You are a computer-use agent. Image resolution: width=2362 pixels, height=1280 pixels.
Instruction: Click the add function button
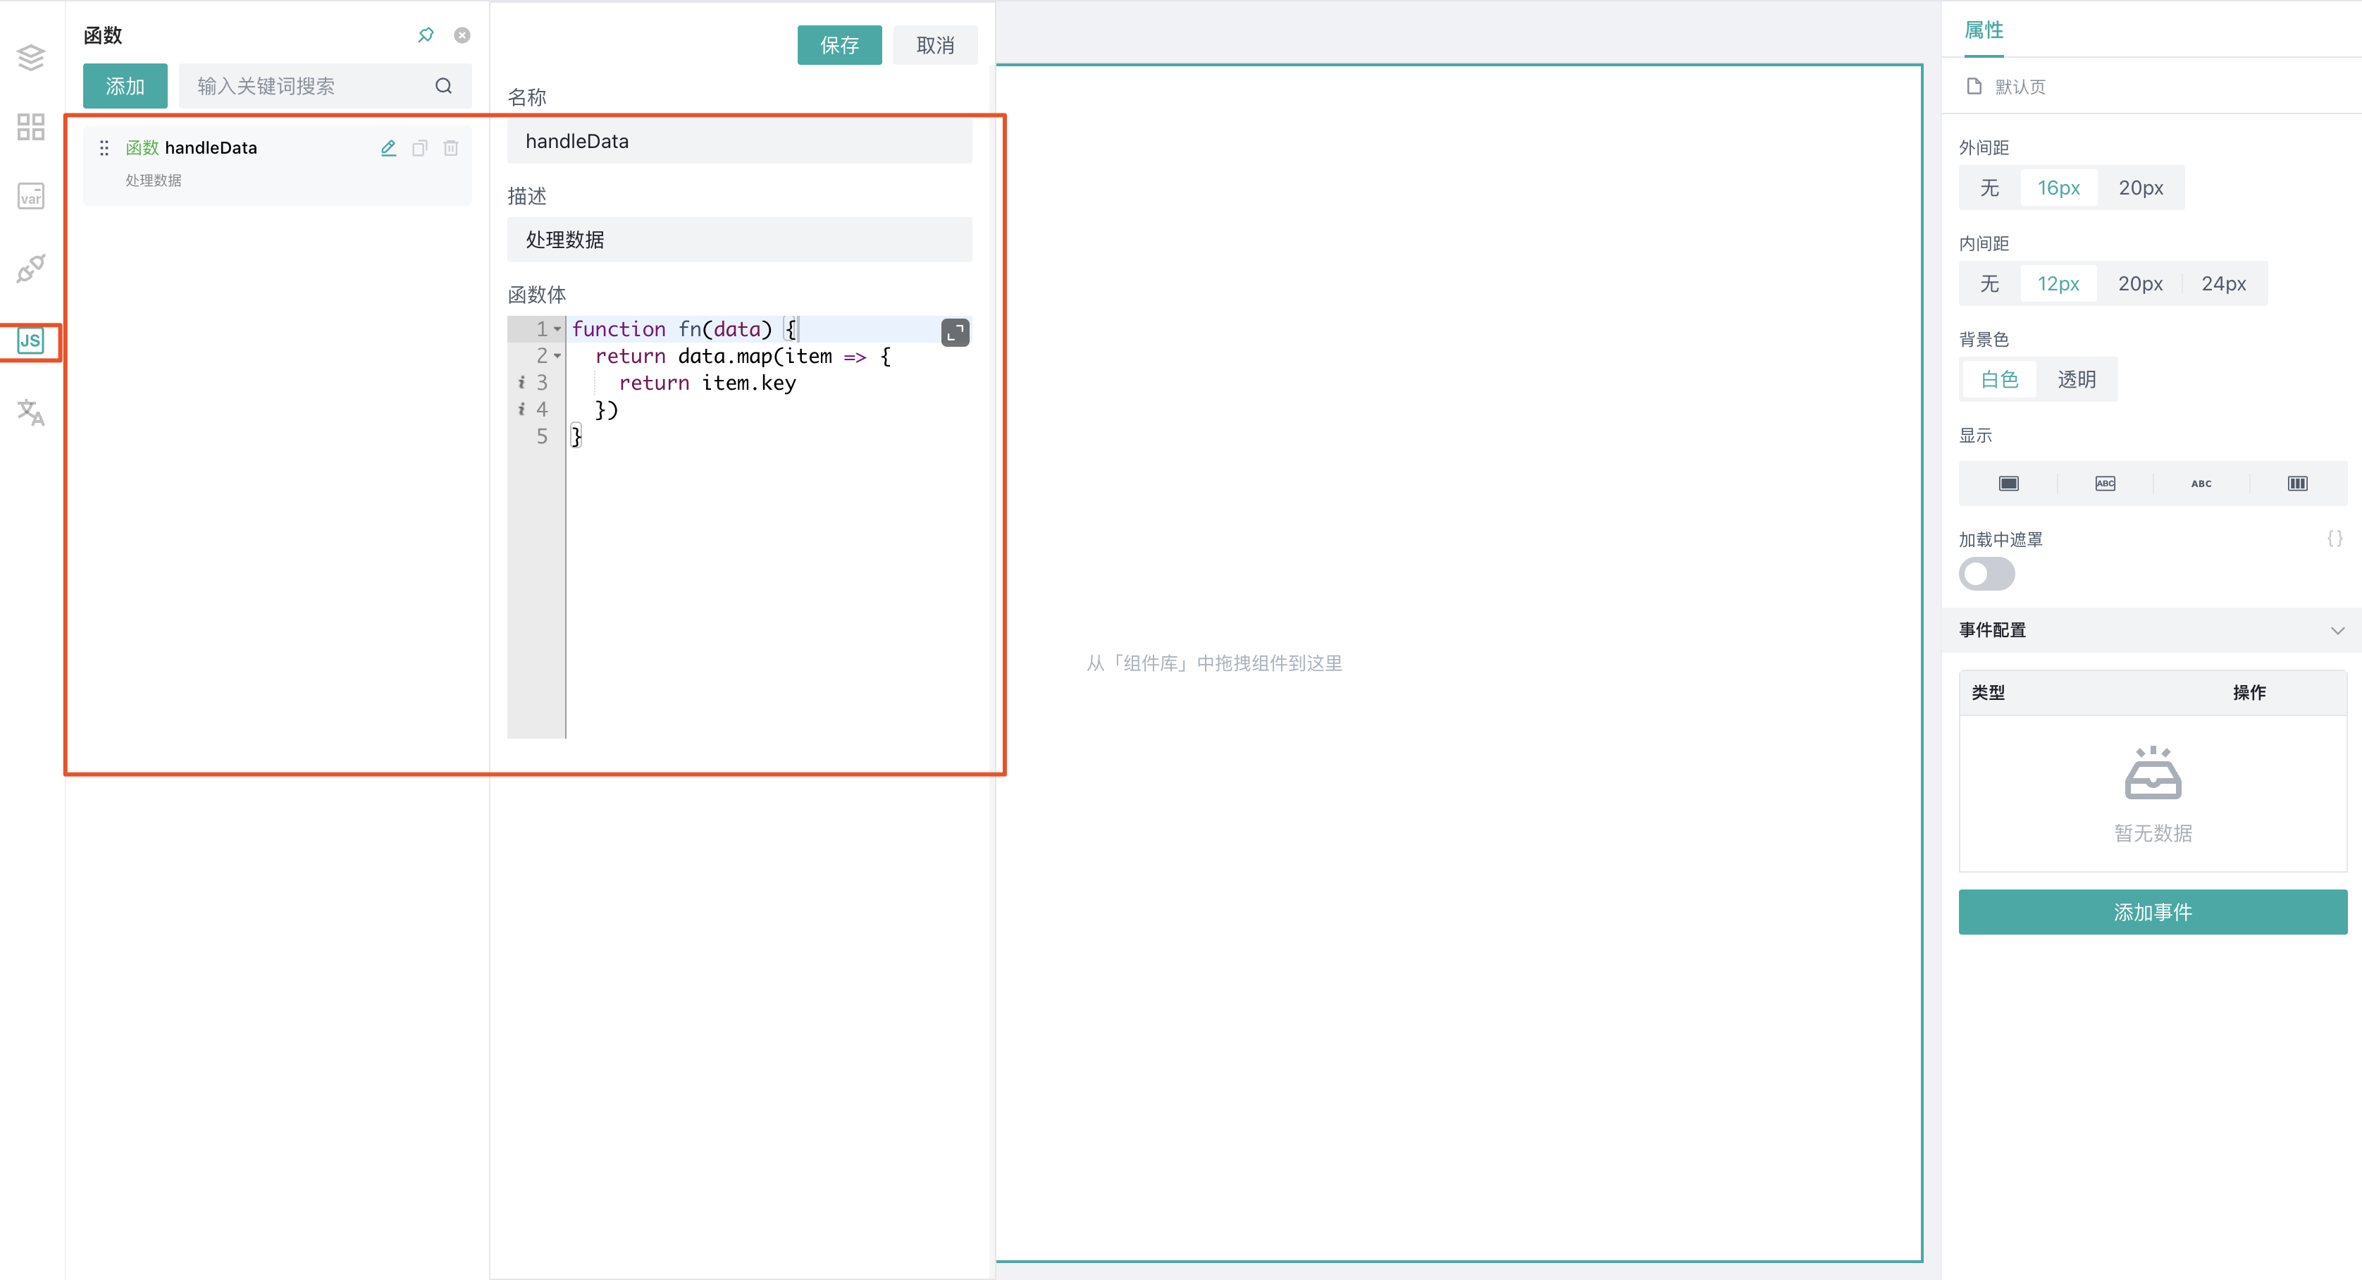tap(125, 86)
